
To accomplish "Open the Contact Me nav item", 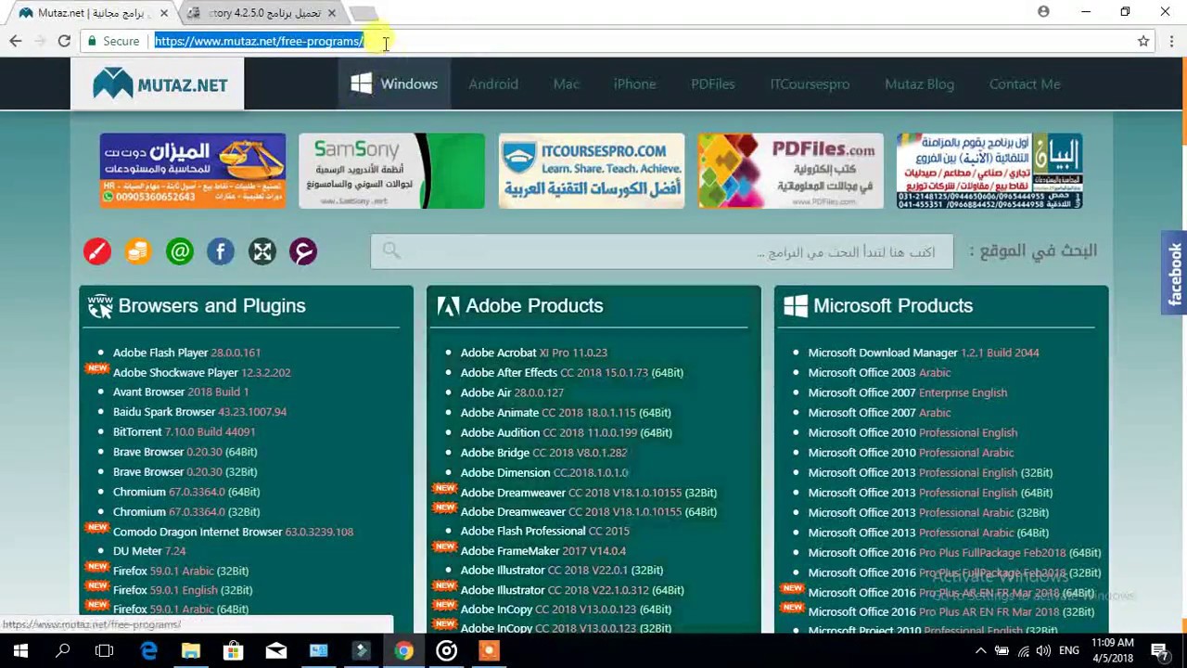I will click(x=1025, y=83).
